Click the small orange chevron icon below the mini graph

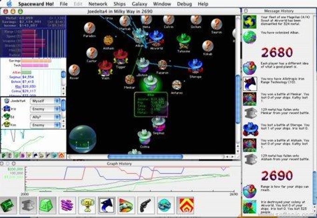point(62,155)
